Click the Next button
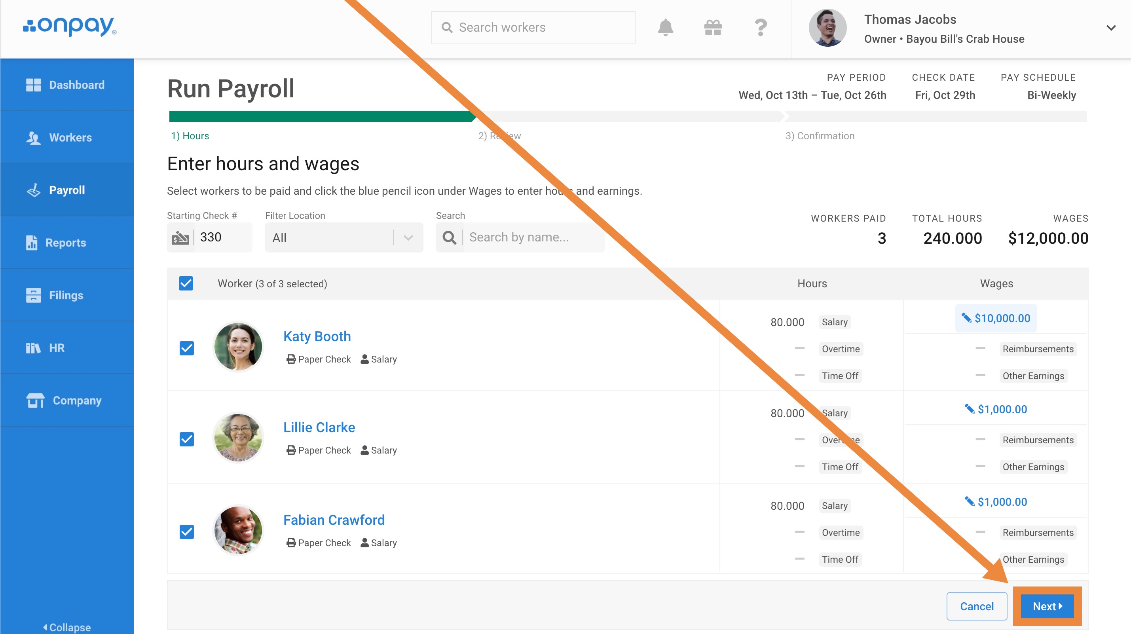Viewport: 1131px width, 634px height. coord(1047,606)
